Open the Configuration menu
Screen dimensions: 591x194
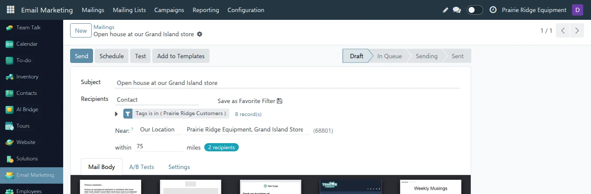(x=246, y=10)
